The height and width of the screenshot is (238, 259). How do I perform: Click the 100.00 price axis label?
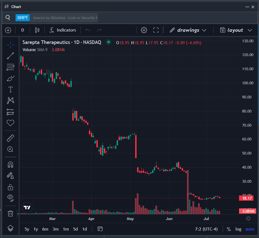[x=248, y=83]
